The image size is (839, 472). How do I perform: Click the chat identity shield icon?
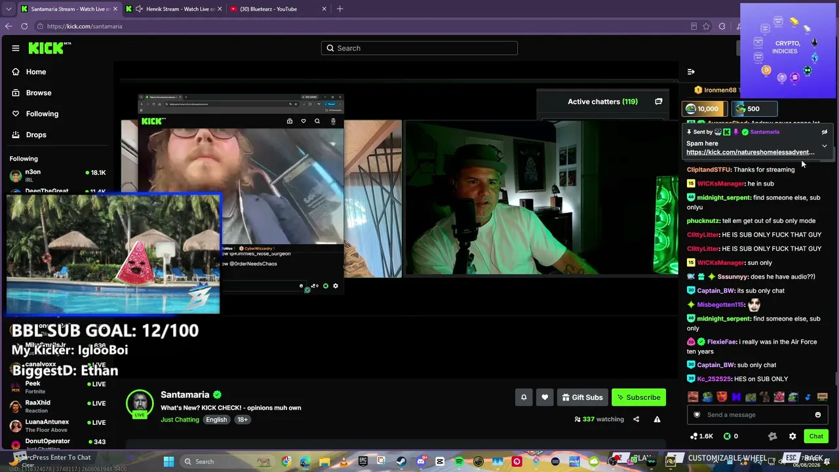pos(697,415)
